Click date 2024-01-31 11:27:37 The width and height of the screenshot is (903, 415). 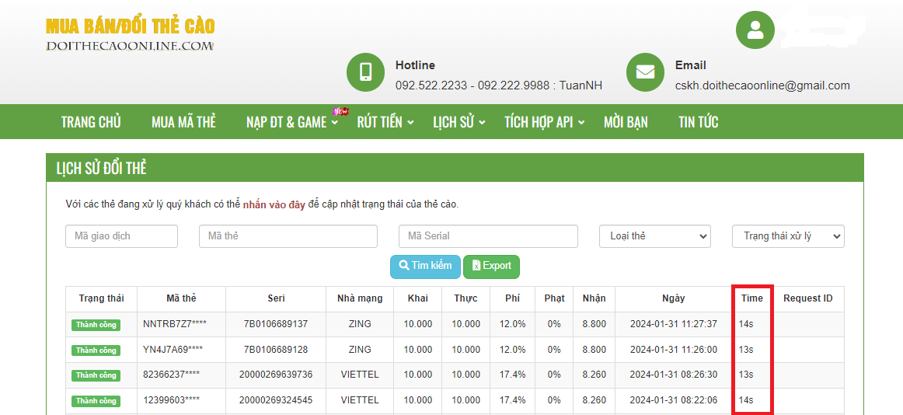point(673,324)
